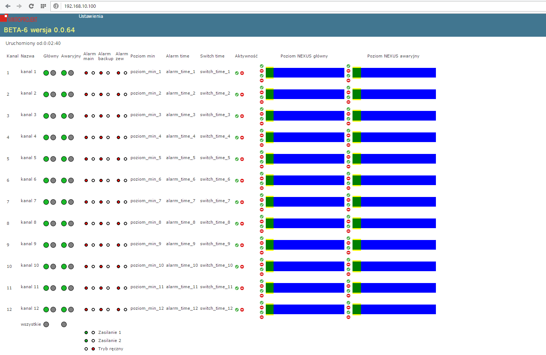The width and height of the screenshot is (546, 355).
Task: Click the red deactivate icon for kanal 12 Aktywność
Action: pyautogui.click(x=242, y=310)
